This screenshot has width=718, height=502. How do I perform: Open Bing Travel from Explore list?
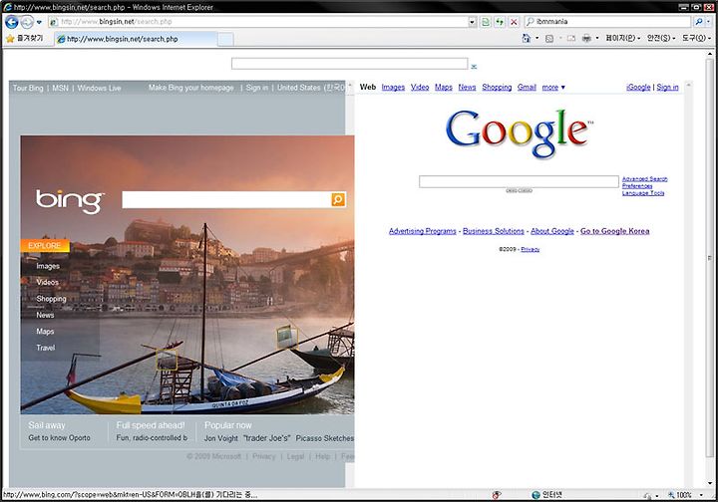coord(45,348)
